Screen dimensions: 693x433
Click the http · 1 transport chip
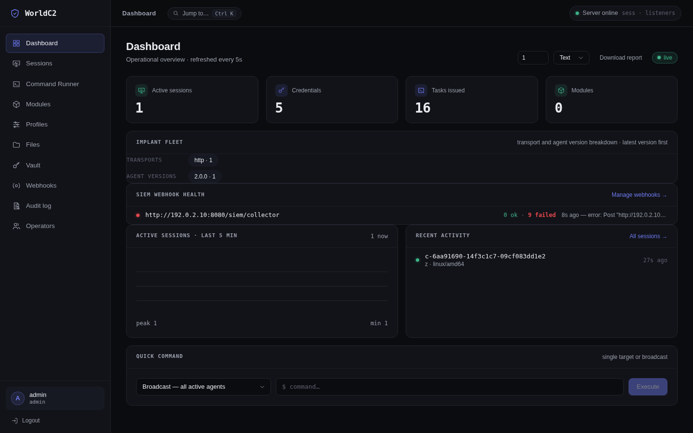[x=203, y=160]
